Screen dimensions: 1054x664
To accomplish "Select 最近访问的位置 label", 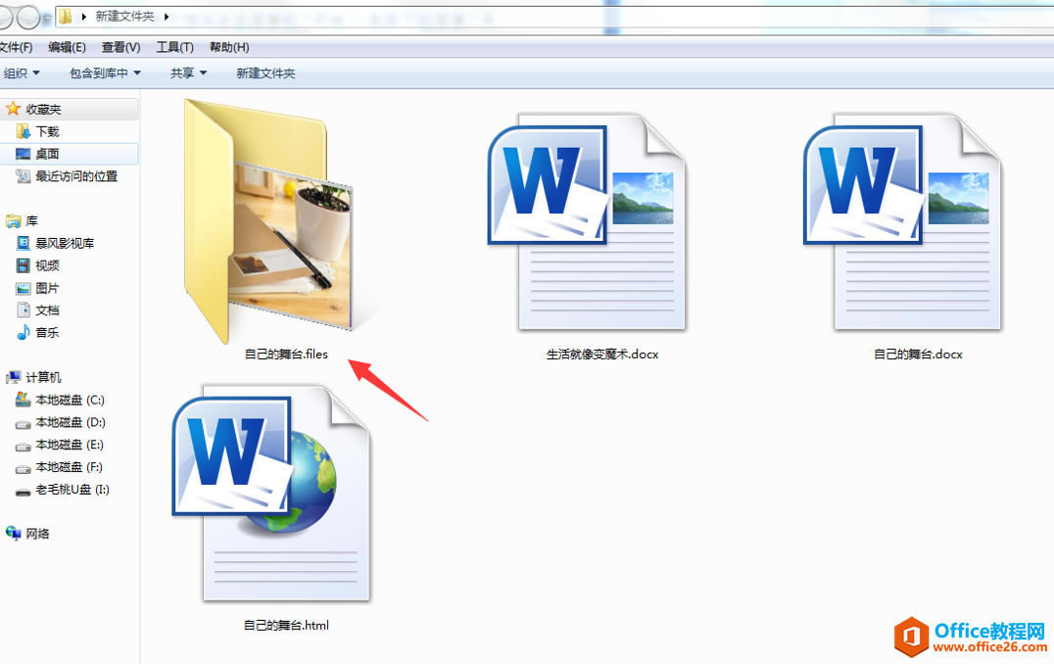I will [x=76, y=176].
